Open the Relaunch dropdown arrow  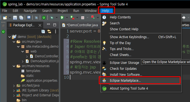[x=98, y=18]
